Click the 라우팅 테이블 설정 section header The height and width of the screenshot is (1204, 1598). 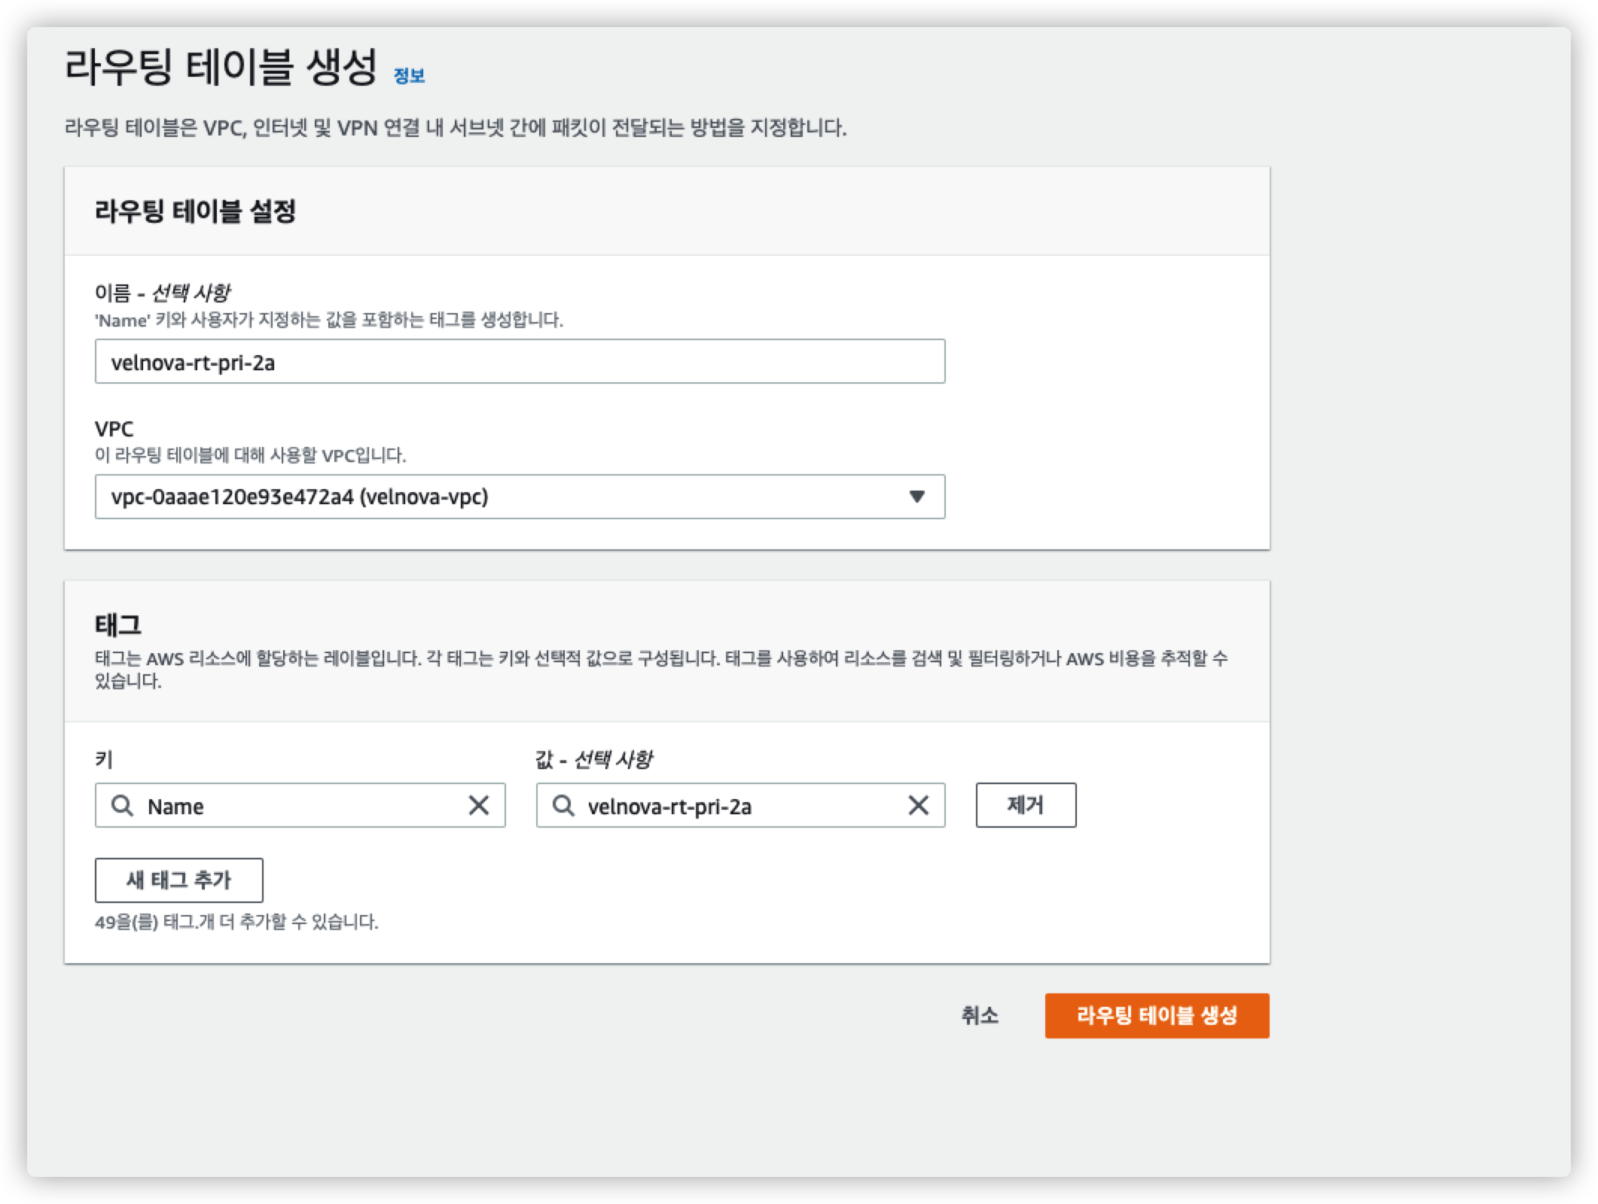[x=195, y=211]
